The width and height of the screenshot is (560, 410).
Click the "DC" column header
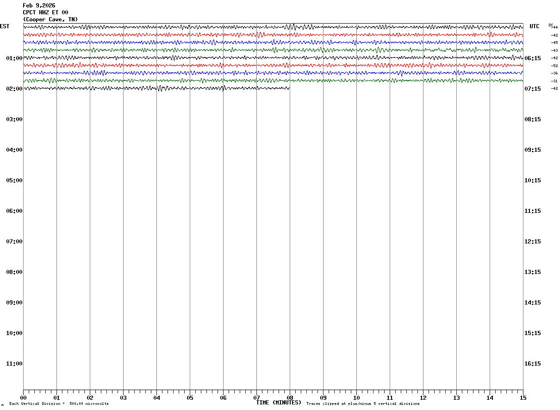click(x=551, y=25)
